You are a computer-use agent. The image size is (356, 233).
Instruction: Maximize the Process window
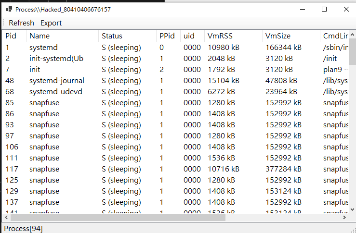pyautogui.click(x=324, y=9)
